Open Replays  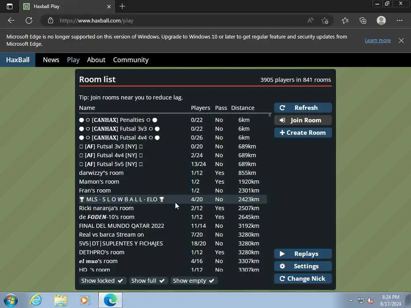pyautogui.click(x=303, y=254)
